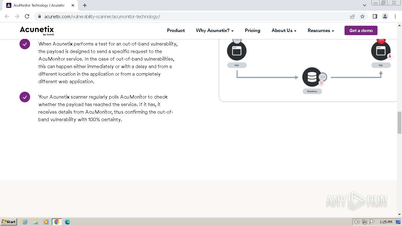Close the AcuMonitor Technology tab
402x226 pixels.
73,5
